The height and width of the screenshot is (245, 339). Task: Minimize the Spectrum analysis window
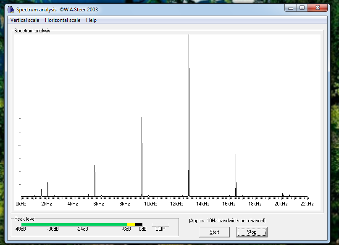pos(291,8)
